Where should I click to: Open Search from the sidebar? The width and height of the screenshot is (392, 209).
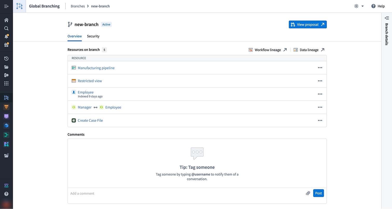(6, 28)
